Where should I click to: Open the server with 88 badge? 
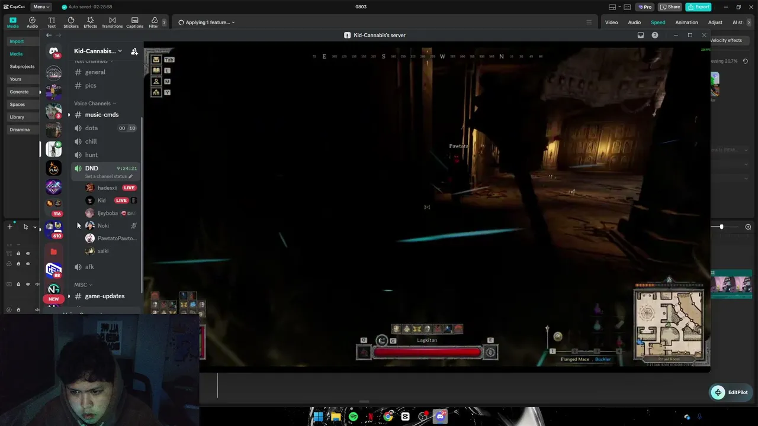54,270
